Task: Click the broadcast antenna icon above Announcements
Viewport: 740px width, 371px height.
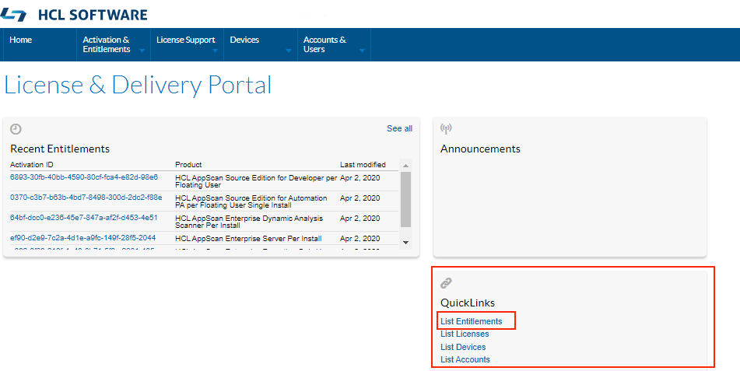Action: click(446, 129)
